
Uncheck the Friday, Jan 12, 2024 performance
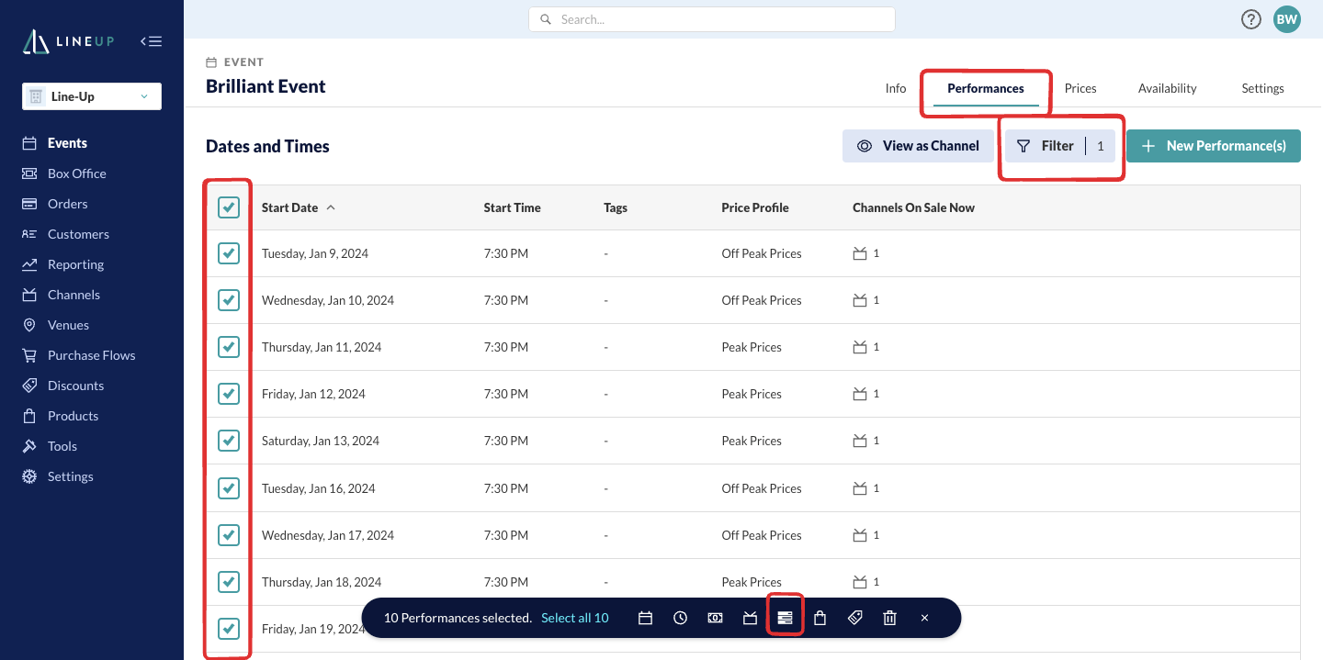pyautogui.click(x=229, y=394)
